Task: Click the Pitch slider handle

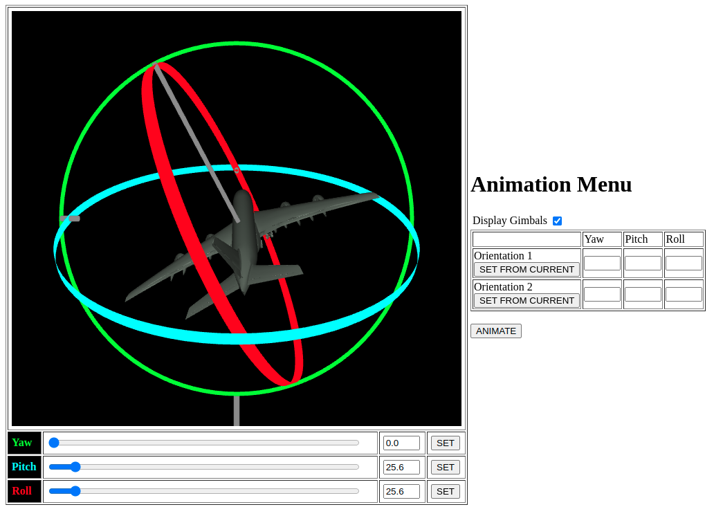Action: point(75,467)
